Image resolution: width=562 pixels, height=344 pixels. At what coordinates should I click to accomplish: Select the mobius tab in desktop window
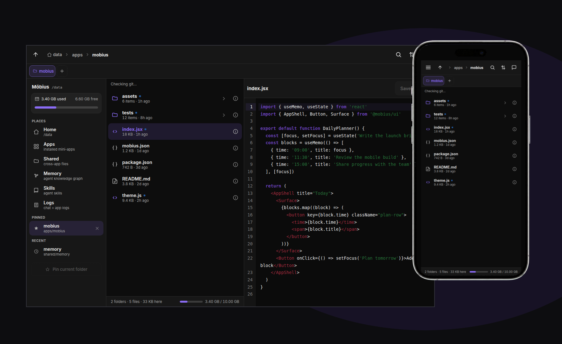pyautogui.click(x=43, y=71)
